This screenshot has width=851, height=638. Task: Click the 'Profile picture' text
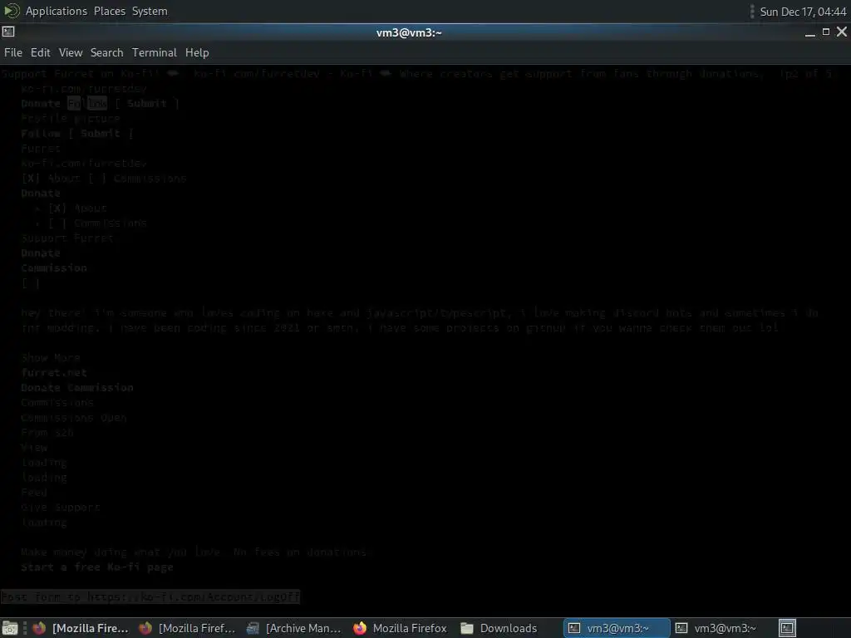71,118
